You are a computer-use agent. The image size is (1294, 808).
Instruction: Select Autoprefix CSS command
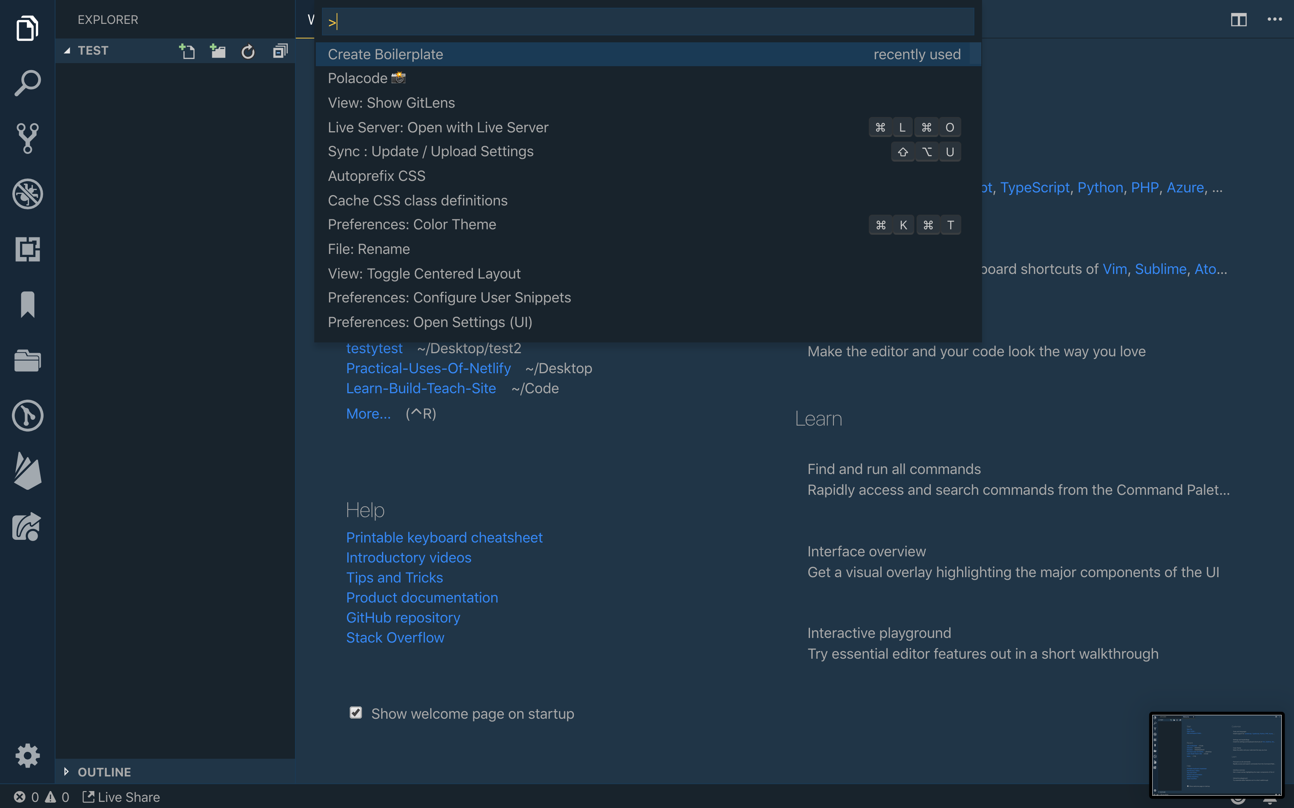[648, 176]
